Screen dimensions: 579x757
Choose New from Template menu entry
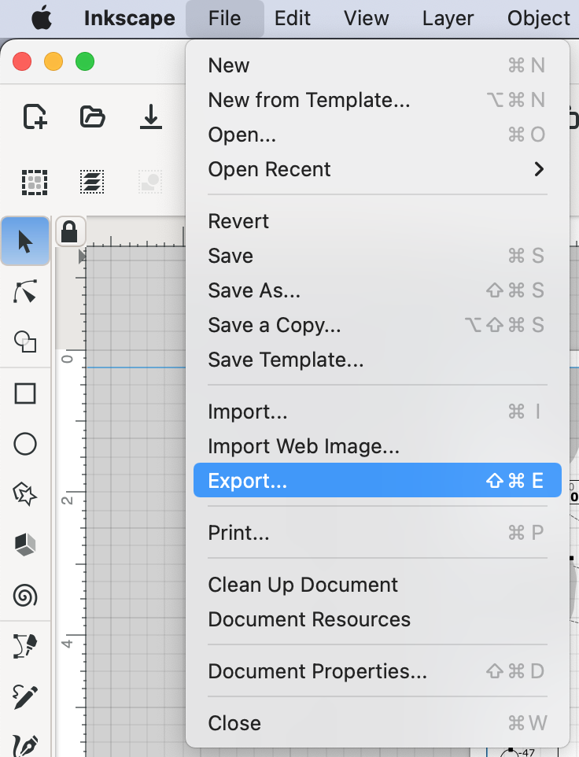[x=378, y=100]
